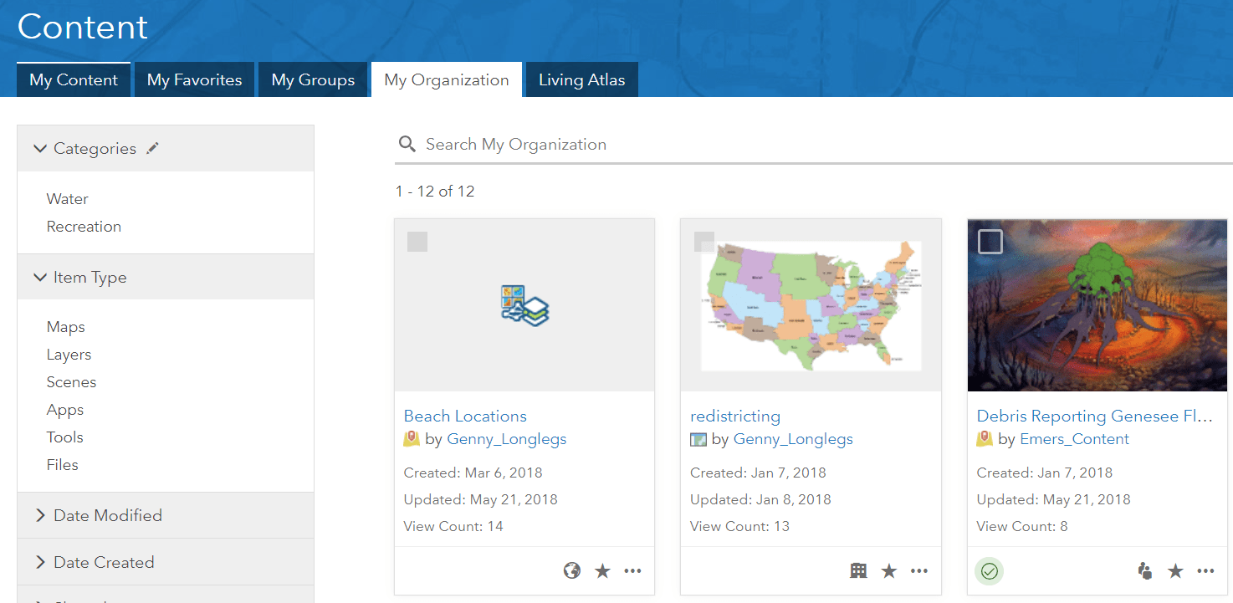Click the public sharing globe icon on Beach Locations
Screen dimensions: 1233x603
572,571
